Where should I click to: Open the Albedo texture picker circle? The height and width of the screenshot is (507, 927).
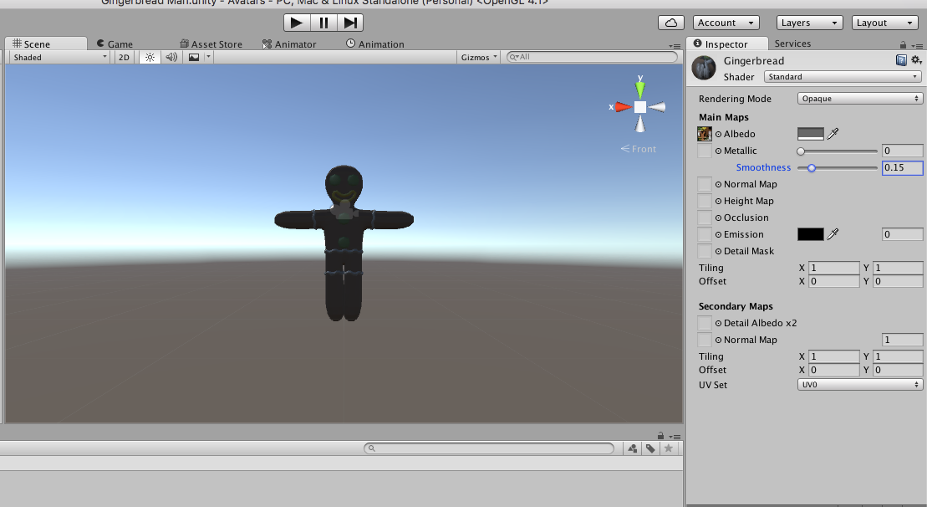point(718,135)
